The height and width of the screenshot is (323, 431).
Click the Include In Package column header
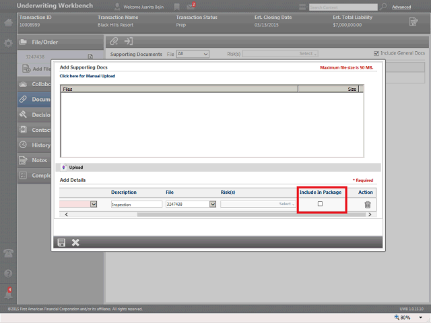click(321, 192)
